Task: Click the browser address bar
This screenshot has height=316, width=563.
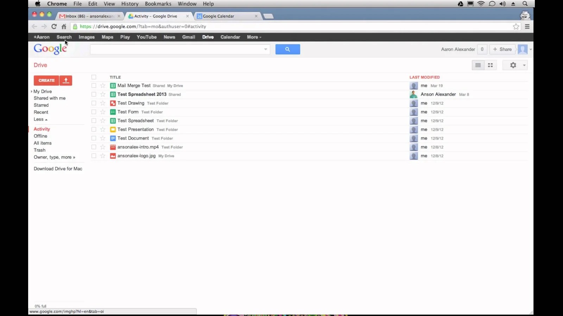Action: (246, 26)
